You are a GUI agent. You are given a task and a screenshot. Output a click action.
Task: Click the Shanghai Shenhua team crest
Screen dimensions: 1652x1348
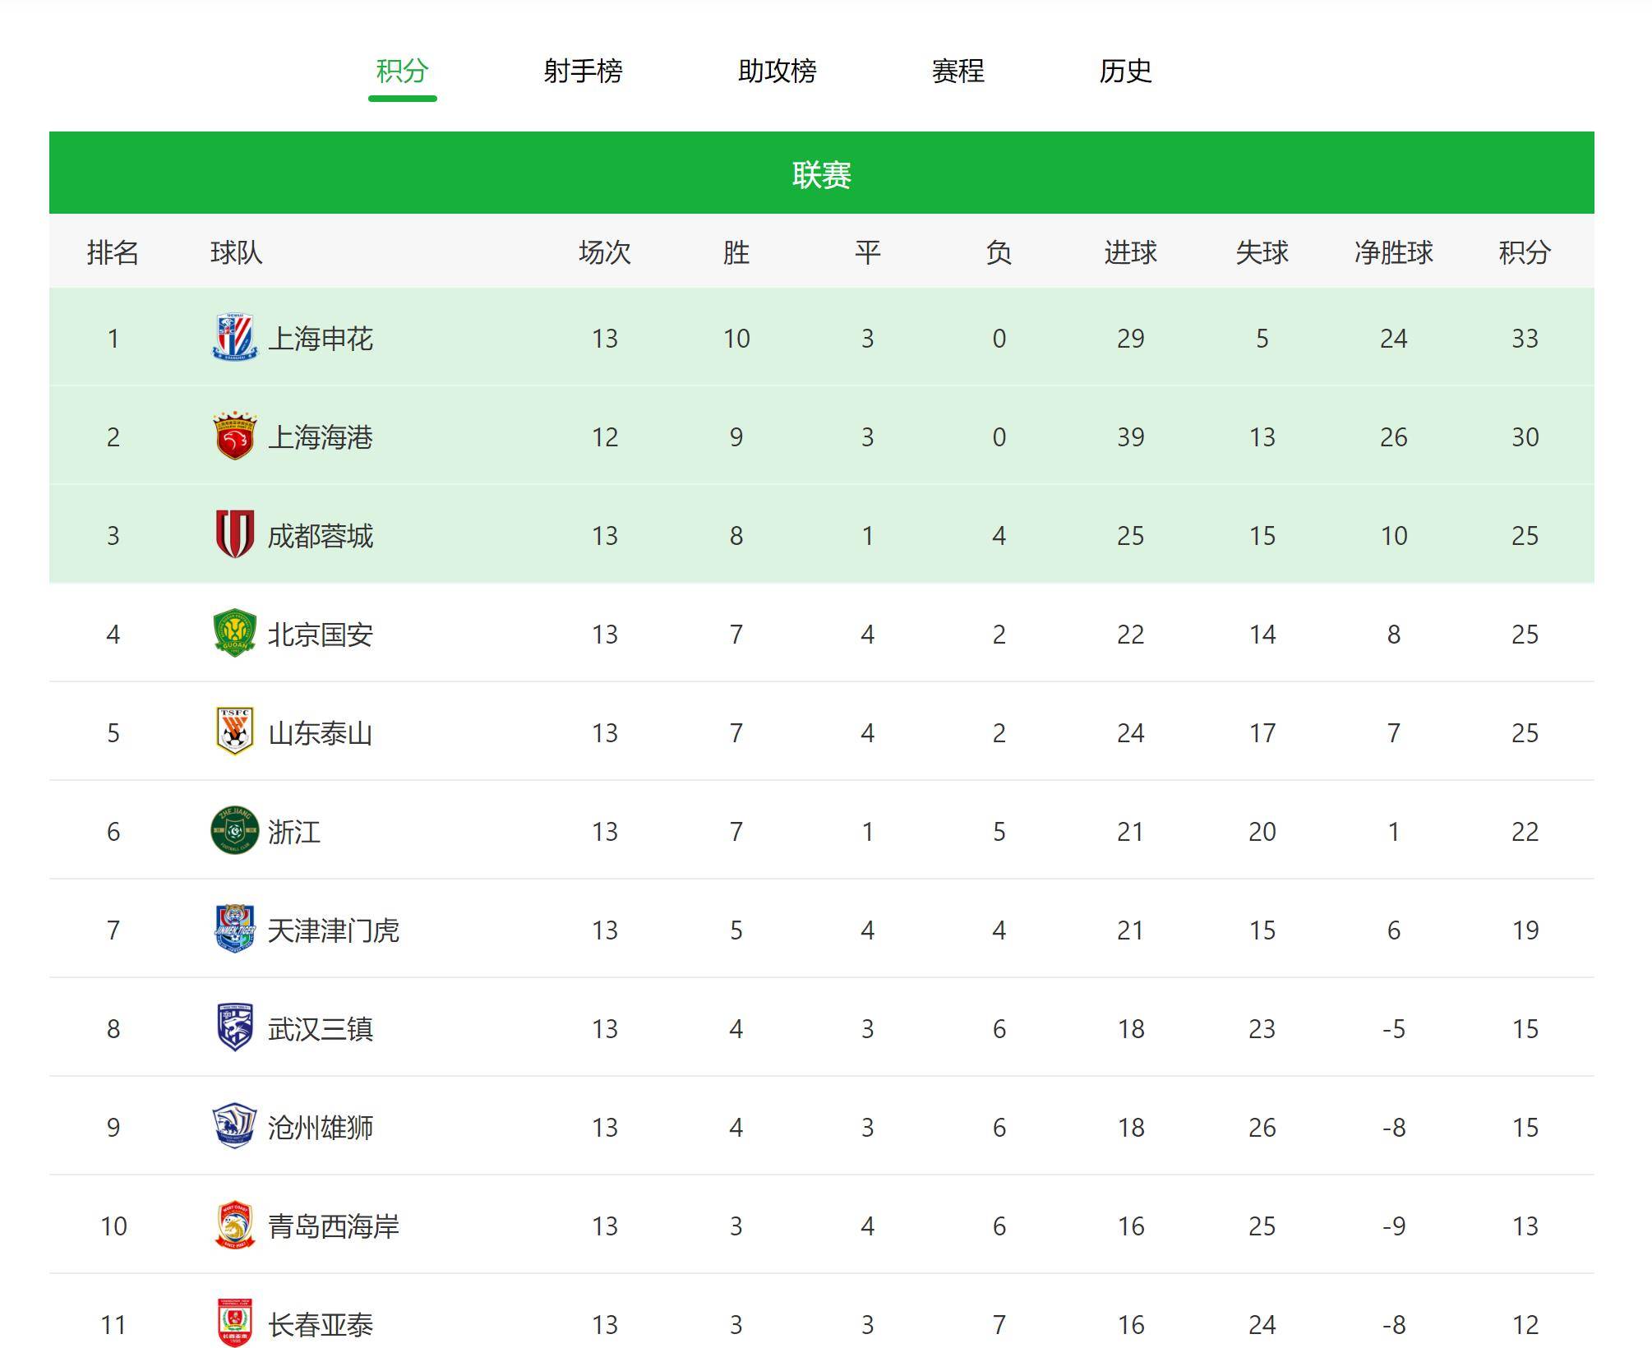coord(235,338)
